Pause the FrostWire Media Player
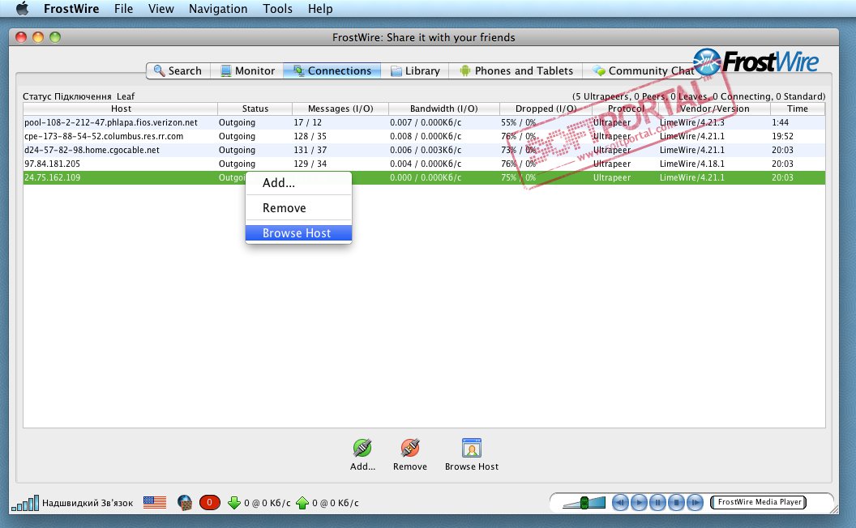The image size is (856, 528). [x=657, y=502]
